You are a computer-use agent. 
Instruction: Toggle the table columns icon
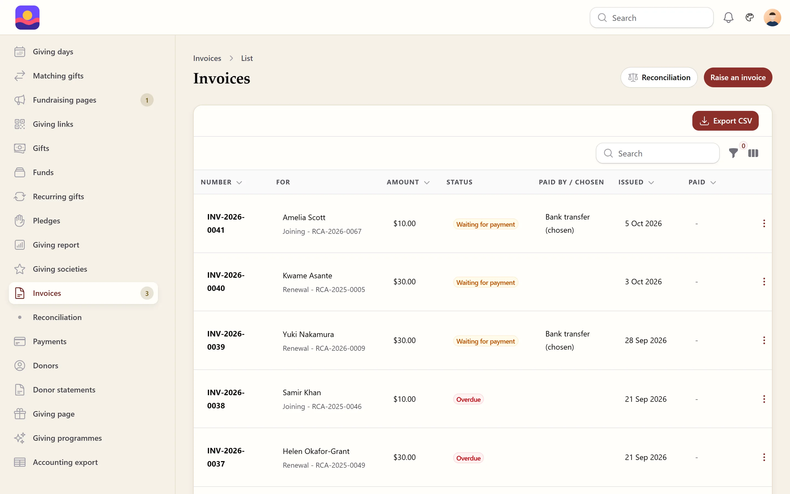click(753, 153)
